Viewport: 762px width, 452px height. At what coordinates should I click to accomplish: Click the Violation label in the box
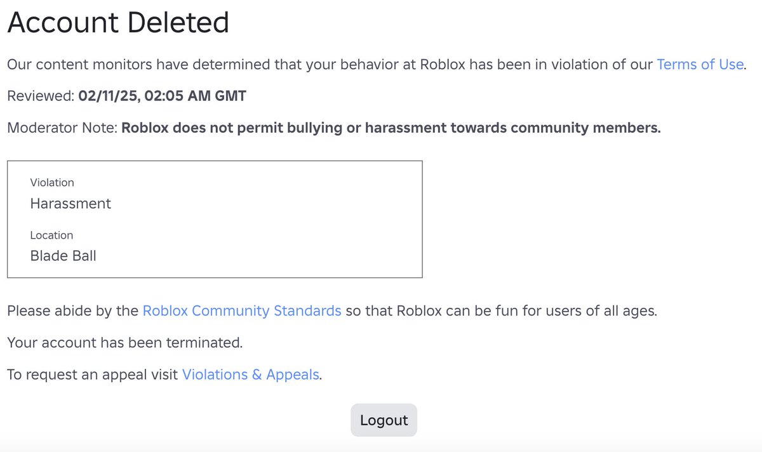(52, 182)
